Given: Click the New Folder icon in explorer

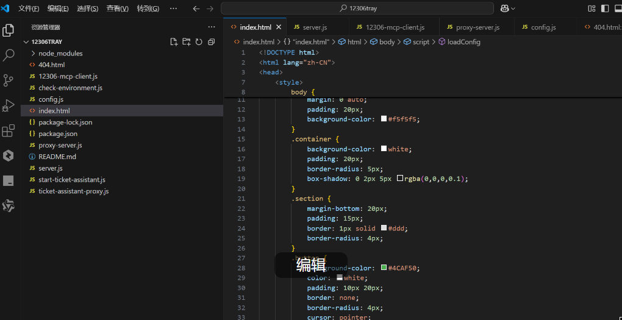Looking at the screenshot, I should (186, 42).
